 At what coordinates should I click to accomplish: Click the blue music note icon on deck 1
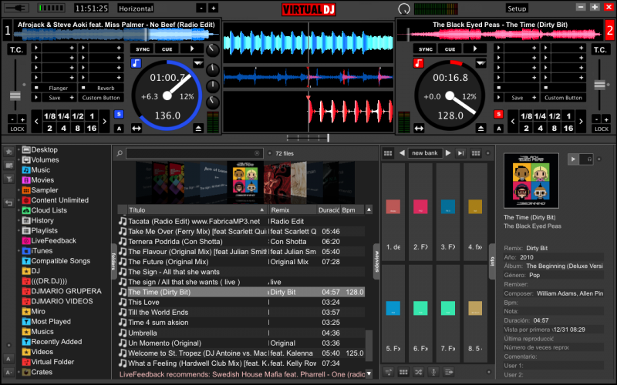tap(137, 62)
